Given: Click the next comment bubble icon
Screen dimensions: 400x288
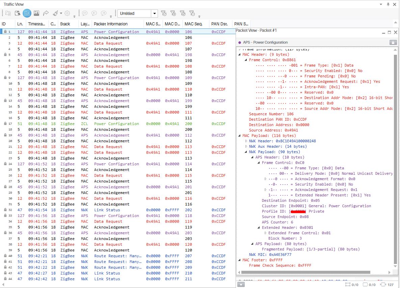Looking at the screenshot, I should point(104,13).
